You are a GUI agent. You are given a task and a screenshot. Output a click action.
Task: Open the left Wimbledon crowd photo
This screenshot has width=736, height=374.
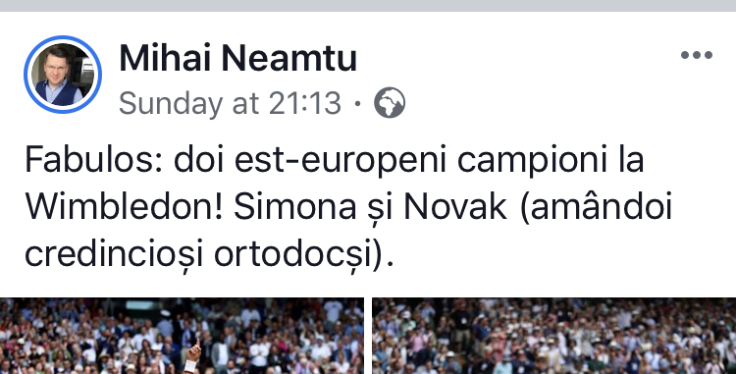[182, 336]
